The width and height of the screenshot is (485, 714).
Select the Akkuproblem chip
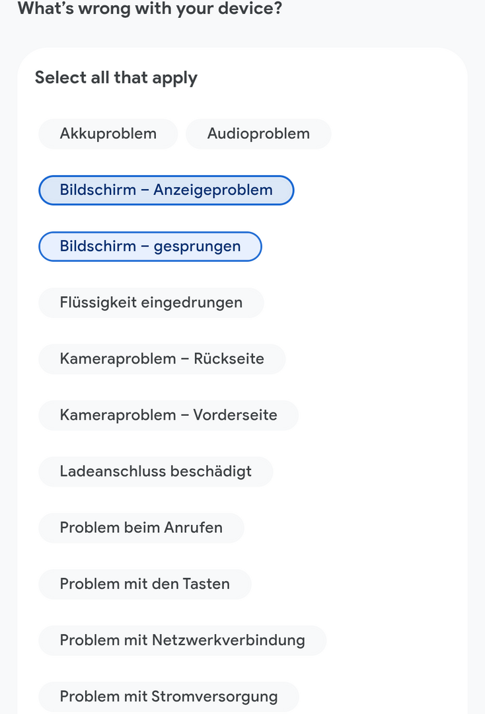coord(108,134)
